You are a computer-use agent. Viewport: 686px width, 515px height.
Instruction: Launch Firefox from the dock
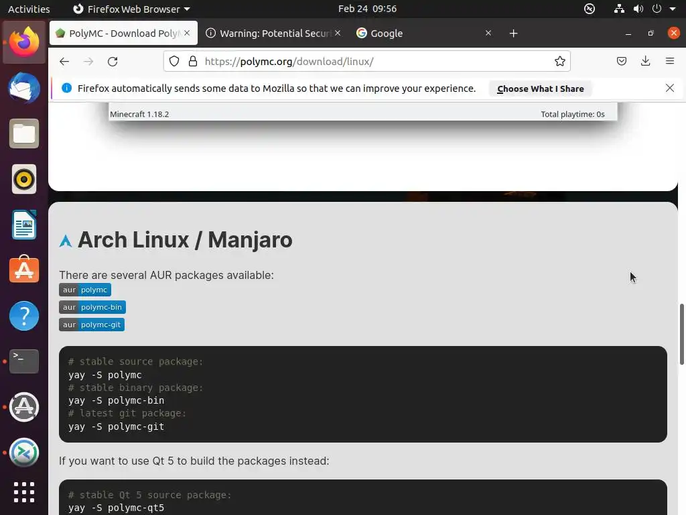tap(24, 42)
